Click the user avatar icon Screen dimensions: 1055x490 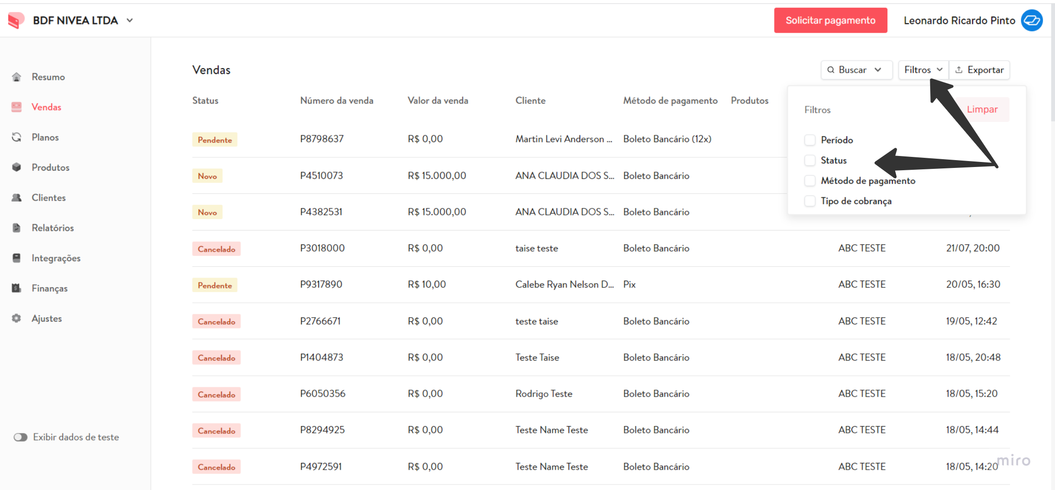pos(1032,20)
